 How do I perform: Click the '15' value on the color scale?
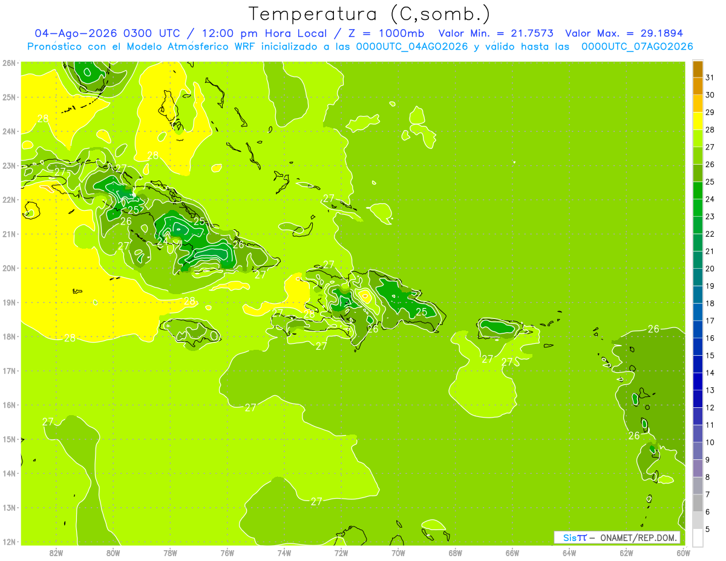pyautogui.click(x=710, y=355)
